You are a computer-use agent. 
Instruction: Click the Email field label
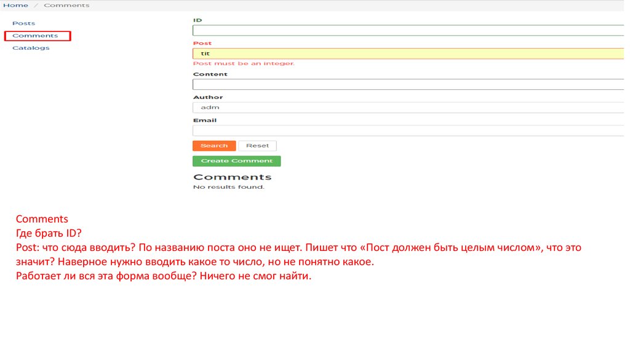pyautogui.click(x=205, y=121)
